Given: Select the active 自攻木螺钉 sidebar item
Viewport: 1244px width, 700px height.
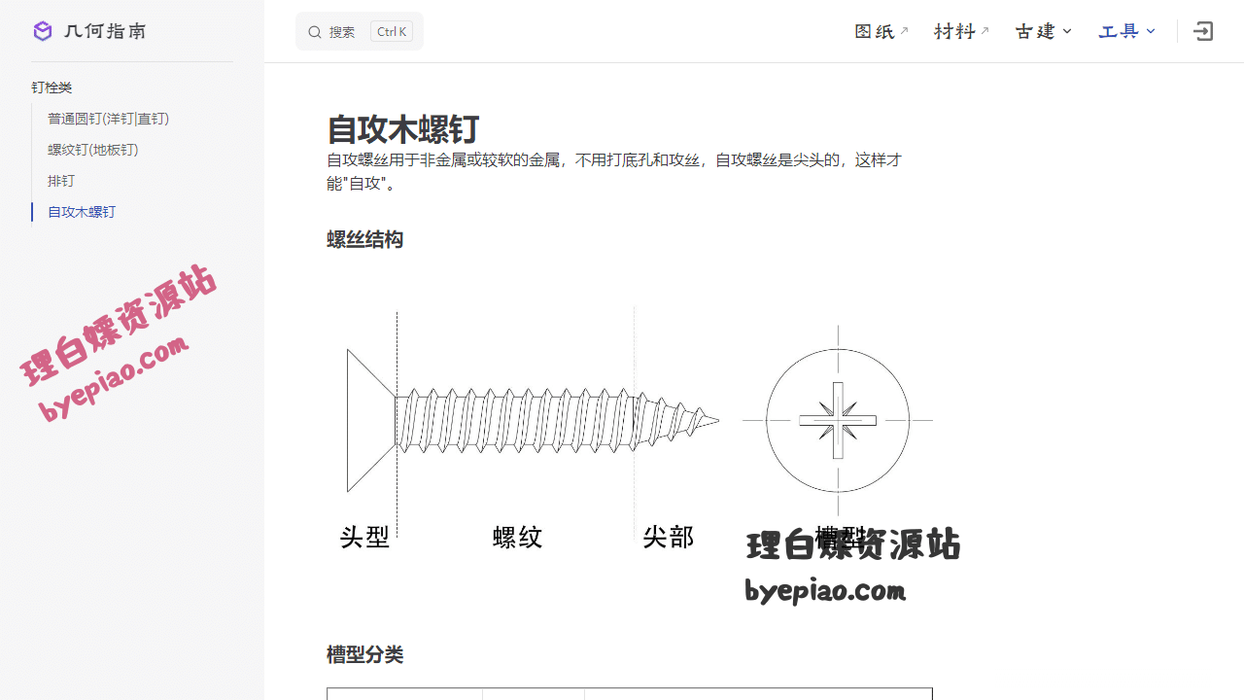Looking at the screenshot, I should click(82, 212).
